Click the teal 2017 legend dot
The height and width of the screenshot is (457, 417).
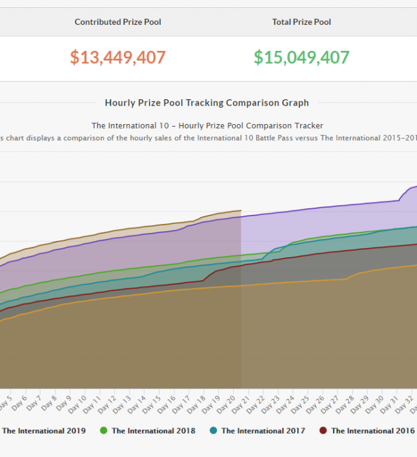[214, 431]
